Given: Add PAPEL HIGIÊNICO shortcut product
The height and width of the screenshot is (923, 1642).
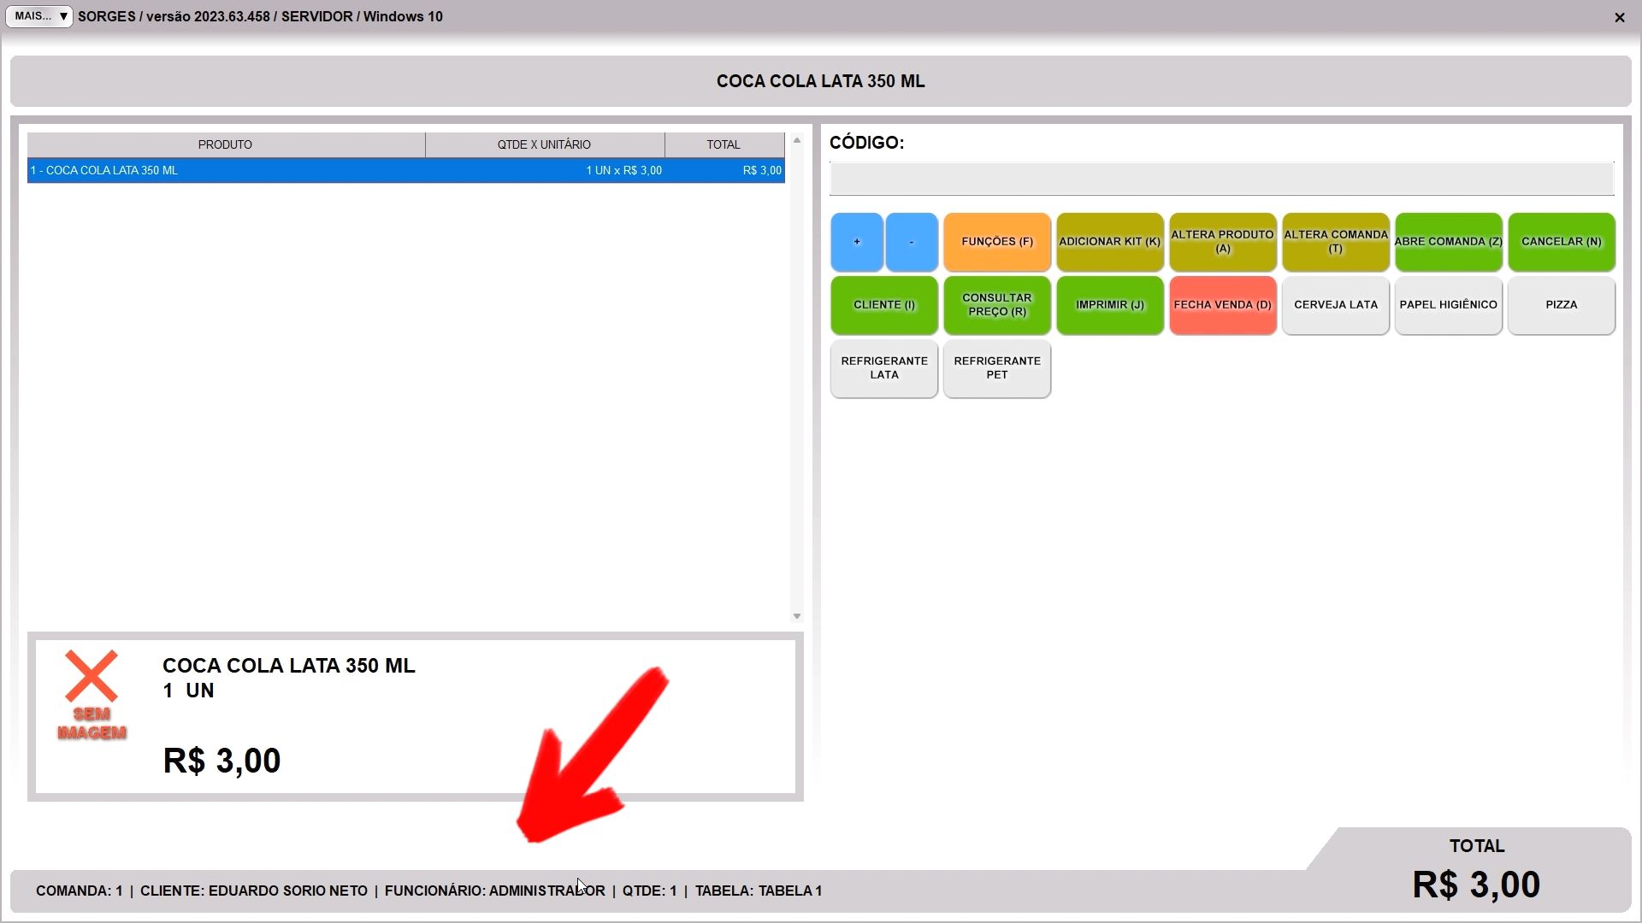Looking at the screenshot, I should 1449,305.
